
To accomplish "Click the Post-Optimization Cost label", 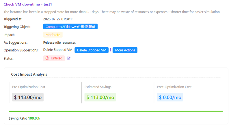I will click(174, 87).
